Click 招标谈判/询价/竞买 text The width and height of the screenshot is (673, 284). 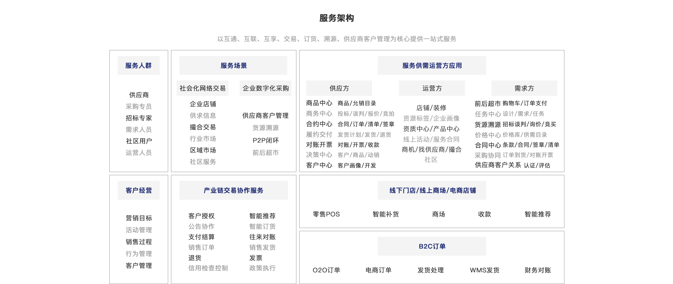point(529,124)
